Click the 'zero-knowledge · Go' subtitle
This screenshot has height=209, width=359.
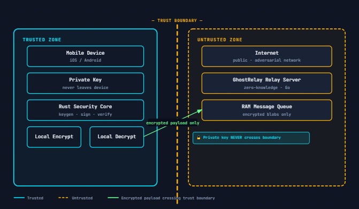coord(267,87)
